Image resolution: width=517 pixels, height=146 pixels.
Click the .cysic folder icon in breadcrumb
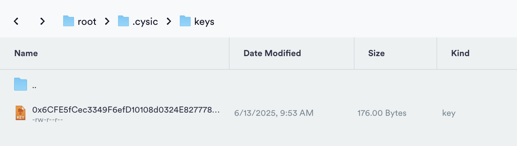[123, 22]
